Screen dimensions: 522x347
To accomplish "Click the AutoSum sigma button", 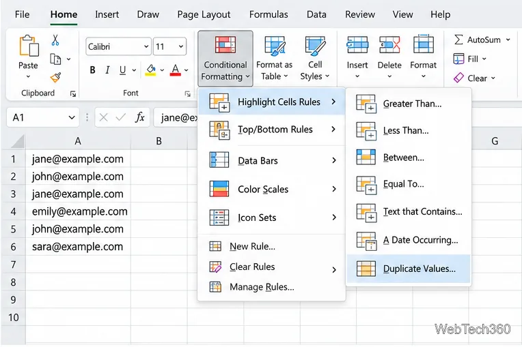I will pos(478,40).
